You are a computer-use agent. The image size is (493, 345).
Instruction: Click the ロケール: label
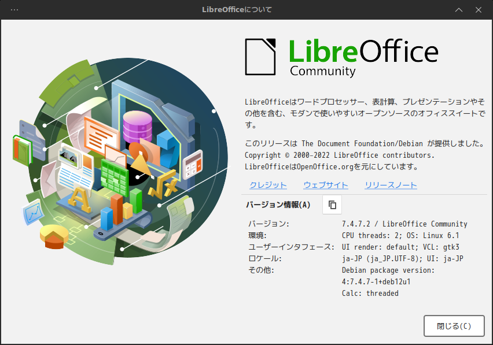(265, 259)
